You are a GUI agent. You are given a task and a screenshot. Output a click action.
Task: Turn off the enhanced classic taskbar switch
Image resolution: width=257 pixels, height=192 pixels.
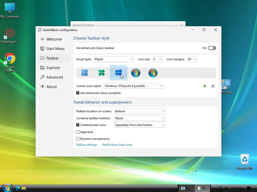coord(212,48)
